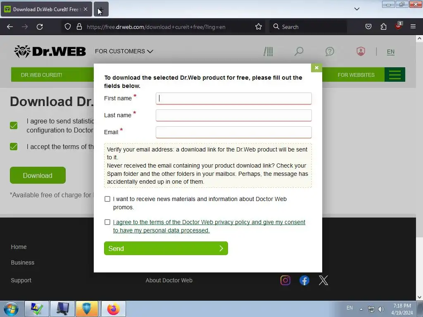The width and height of the screenshot is (423, 317).
Task: Reload the page with the refresh icon
Action: click(x=40, y=27)
